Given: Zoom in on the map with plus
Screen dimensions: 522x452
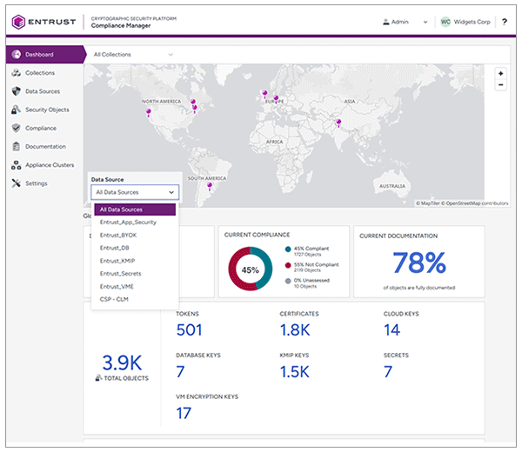Looking at the screenshot, I should (500, 74).
